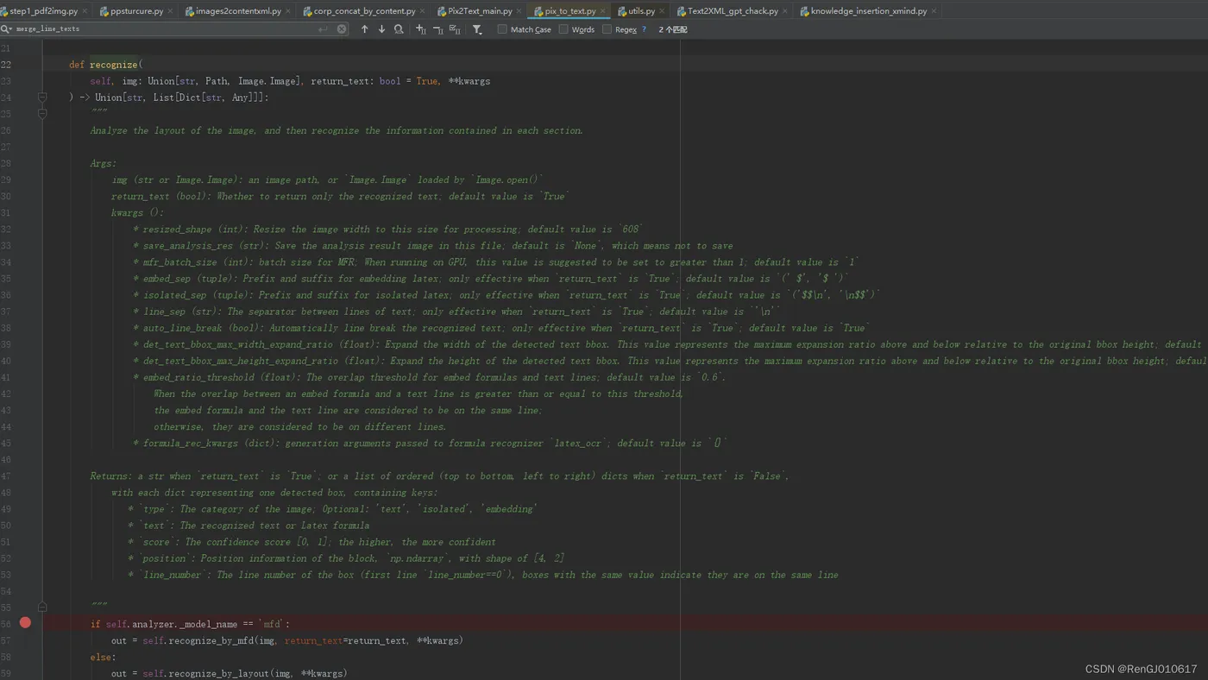Close the Text2XML_gpt_chack.py tab
This screenshot has height=680, width=1208.
pyautogui.click(x=785, y=11)
